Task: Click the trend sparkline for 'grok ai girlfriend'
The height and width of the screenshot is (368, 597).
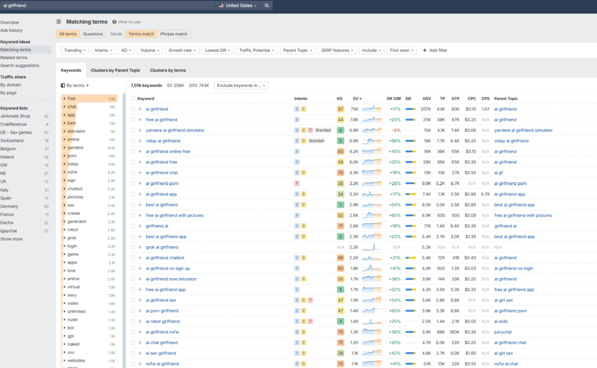Action: [x=371, y=247]
